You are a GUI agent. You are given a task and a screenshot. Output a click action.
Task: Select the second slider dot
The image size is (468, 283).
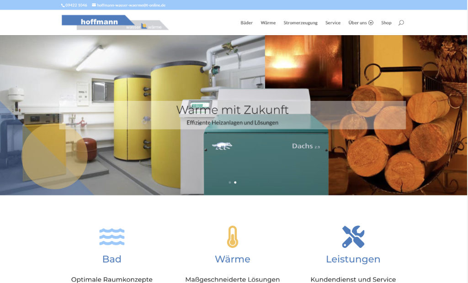(x=235, y=183)
